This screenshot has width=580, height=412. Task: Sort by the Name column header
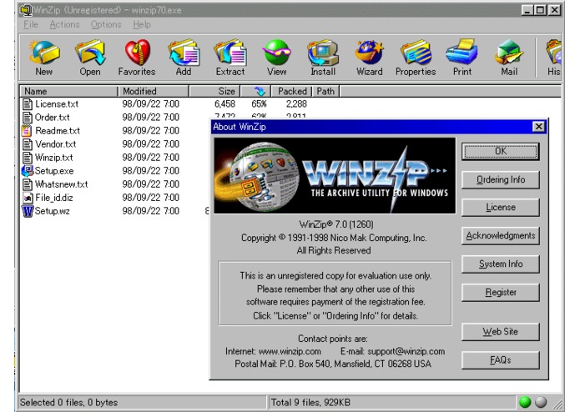(68, 91)
